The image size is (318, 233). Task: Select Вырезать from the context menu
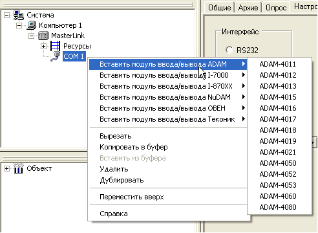tap(168, 136)
